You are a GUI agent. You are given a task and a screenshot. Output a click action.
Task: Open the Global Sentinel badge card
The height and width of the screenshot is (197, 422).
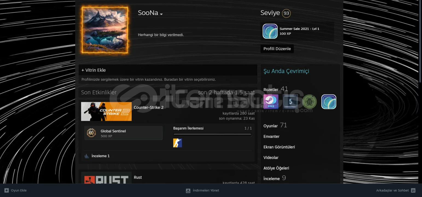pos(123,133)
